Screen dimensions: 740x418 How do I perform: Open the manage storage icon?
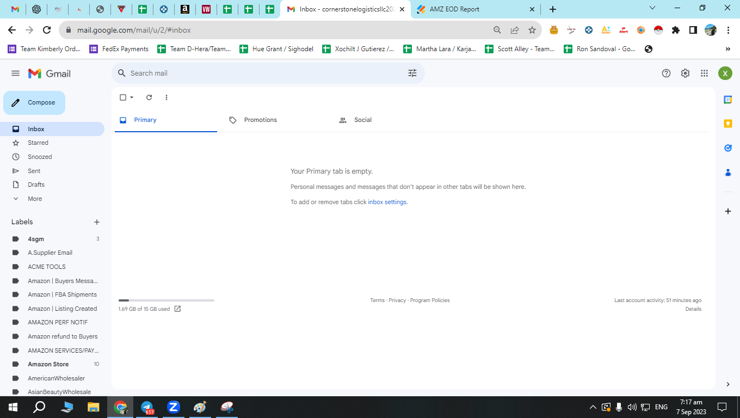177,309
